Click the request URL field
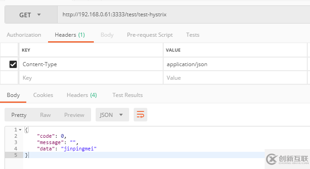Image resolution: width=310 pixels, height=169 pixels. tap(184, 14)
